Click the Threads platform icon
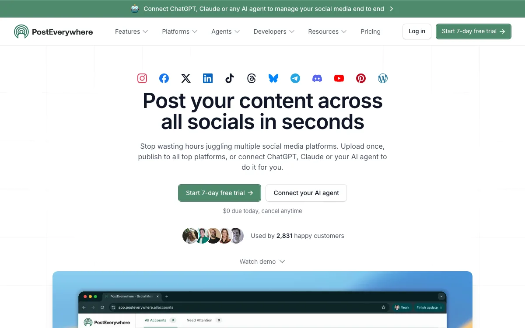The height and width of the screenshot is (328, 525). (252, 78)
